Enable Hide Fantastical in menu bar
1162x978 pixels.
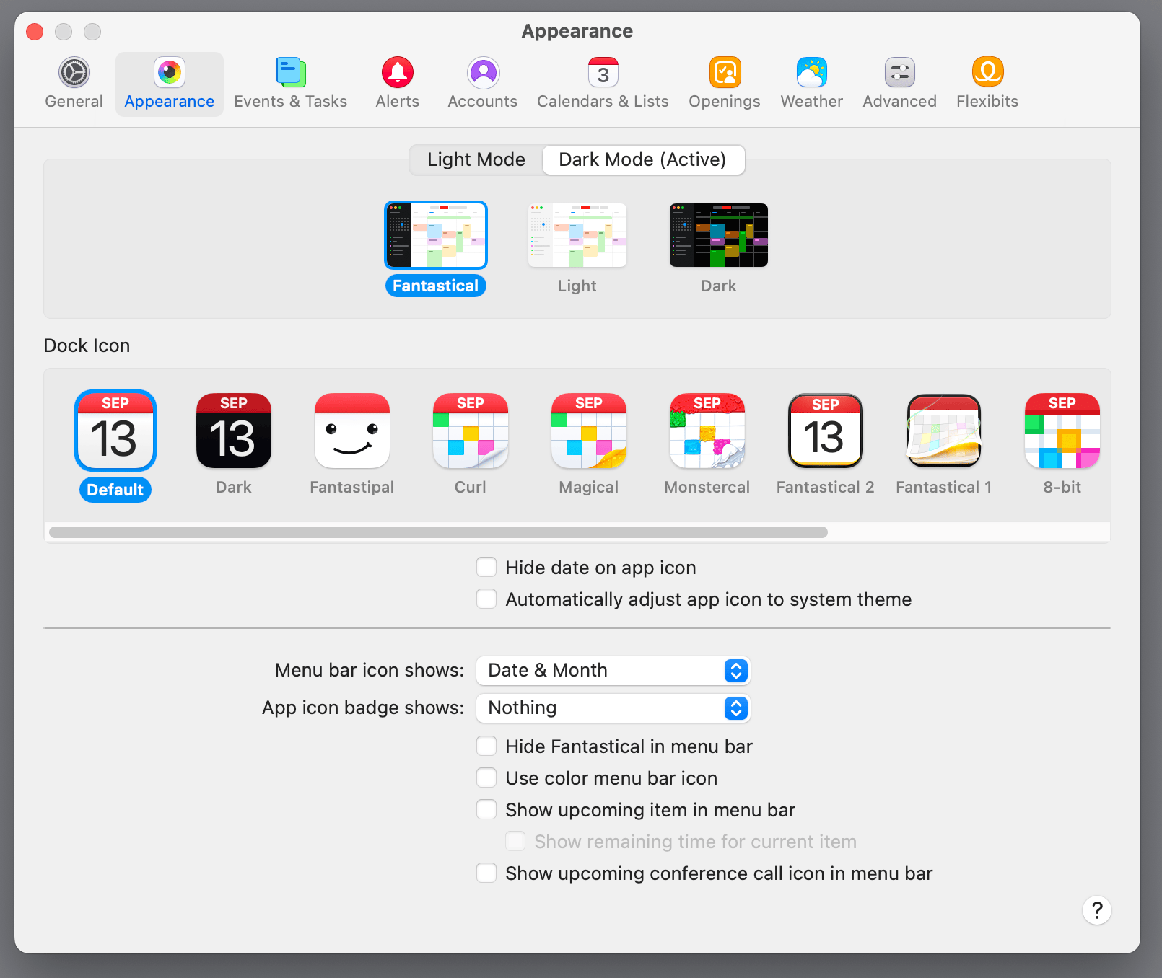tap(486, 746)
